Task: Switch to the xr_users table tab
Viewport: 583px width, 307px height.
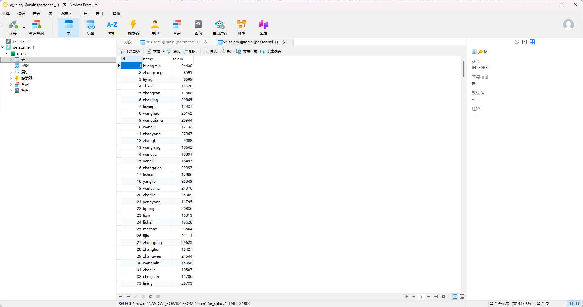Action: click(x=173, y=42)
